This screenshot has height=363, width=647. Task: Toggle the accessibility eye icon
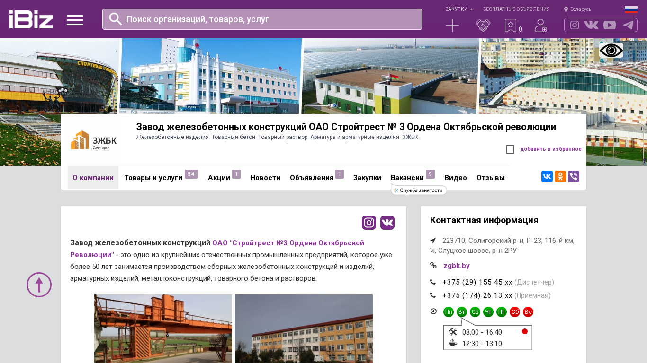[611, 51]
